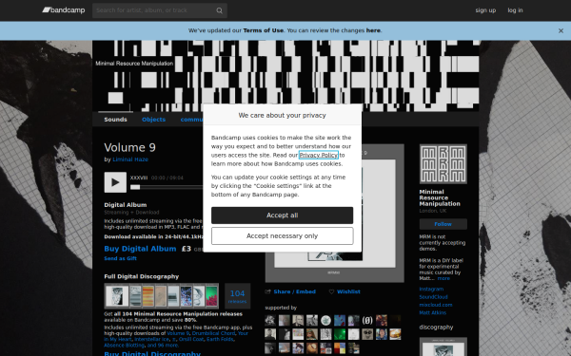Open the label's Instagram link
The image size is (571, 356).
(x=431, y=290)
